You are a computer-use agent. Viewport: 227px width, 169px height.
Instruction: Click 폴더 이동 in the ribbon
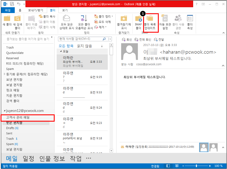[x=47, y=22]
